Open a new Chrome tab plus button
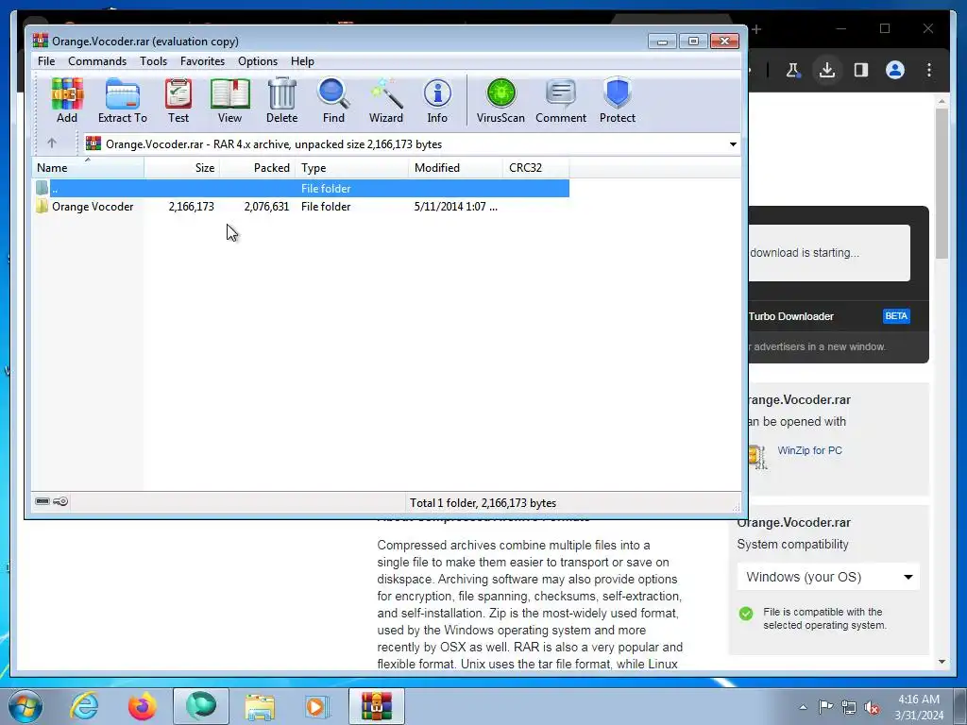Screen dimensions: 967x725 pyautogui.click(x=756, y=29)
